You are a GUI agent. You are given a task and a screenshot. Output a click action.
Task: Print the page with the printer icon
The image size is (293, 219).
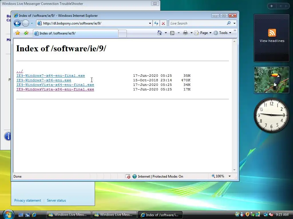tap(185, 33)
